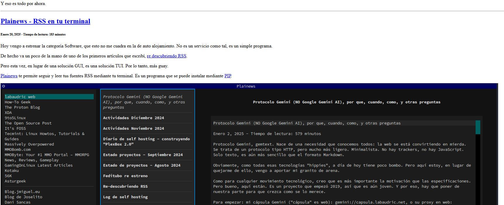Open article 'Actividades Noviembre 2024'
This screenshot has width=504, height=205.
point(134,129)
